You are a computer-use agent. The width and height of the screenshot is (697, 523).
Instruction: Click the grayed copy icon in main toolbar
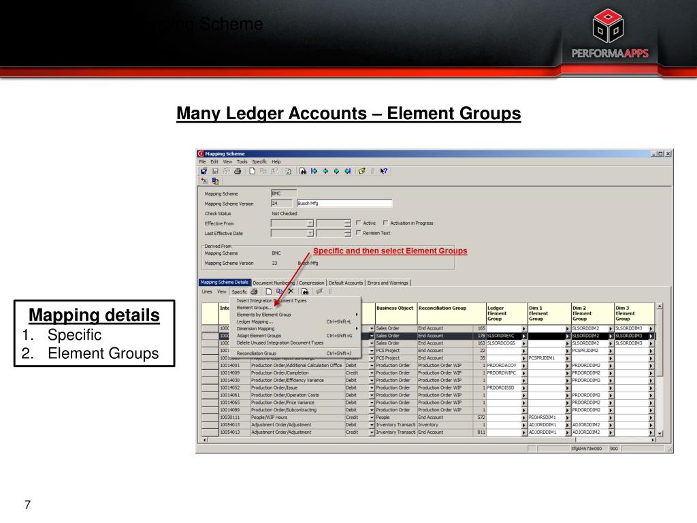coord(263,171)
